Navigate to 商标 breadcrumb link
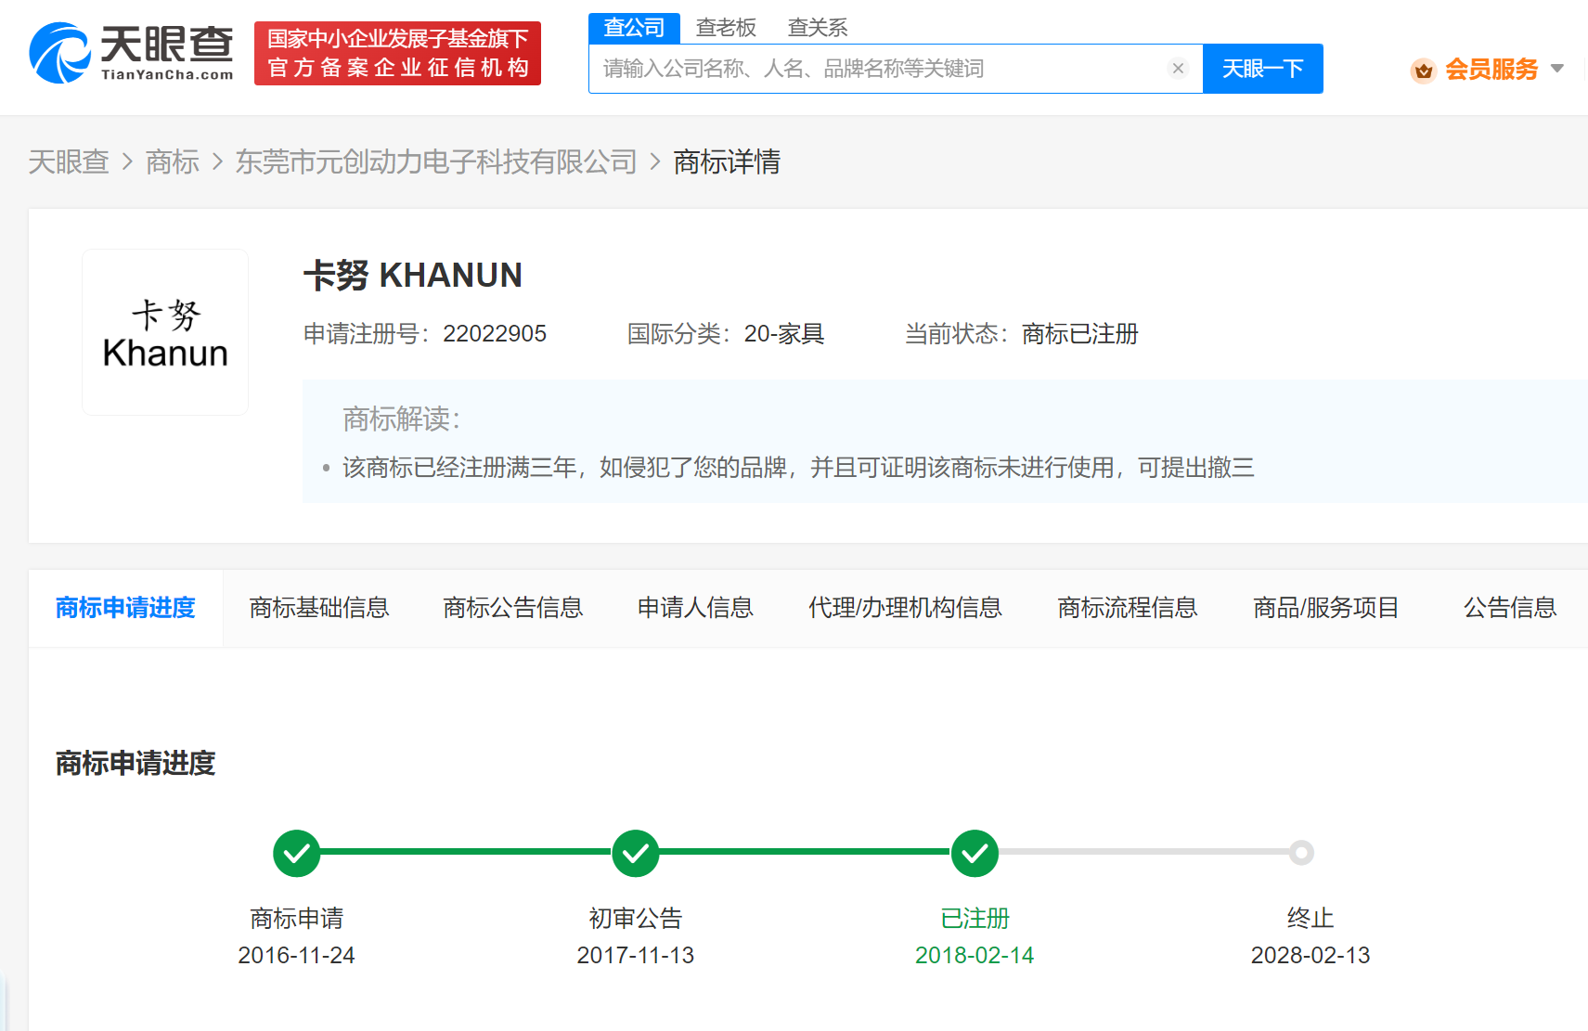The height and width of the screenshot is (1031, 1588). (x=173, y=162)
